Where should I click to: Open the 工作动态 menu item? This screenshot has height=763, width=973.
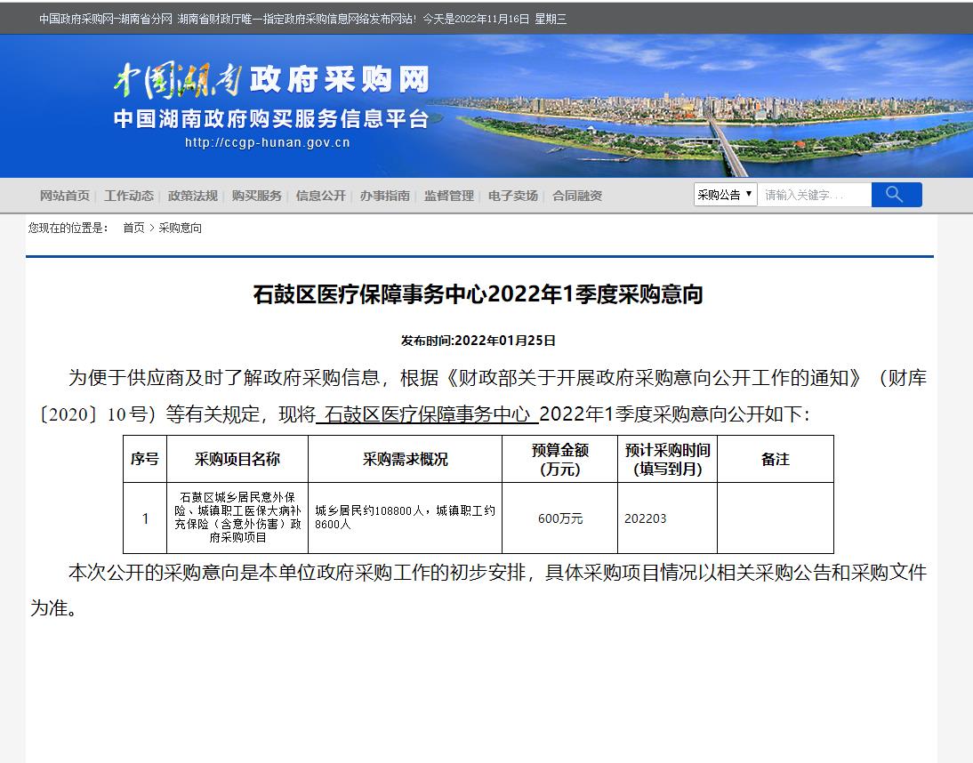(128, 196)
